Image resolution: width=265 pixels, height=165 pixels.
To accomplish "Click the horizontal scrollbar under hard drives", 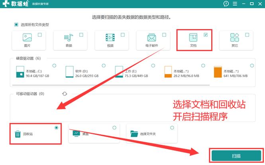I will pyautogui.click(x=111, y=85).
